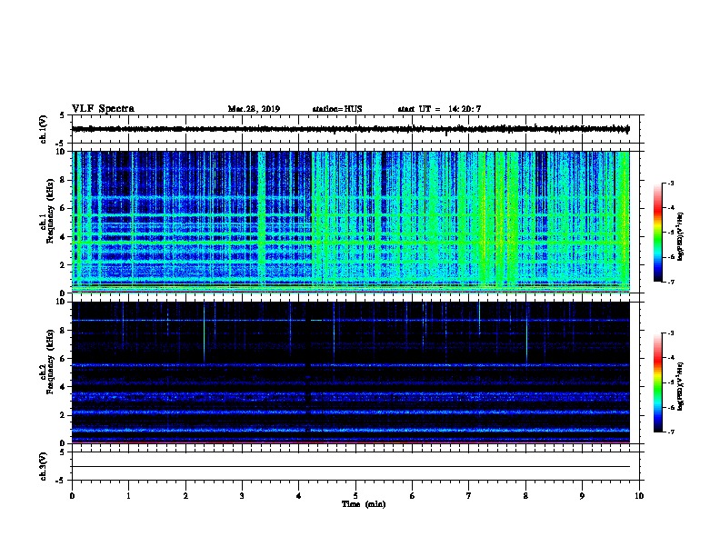
Task: Click the time axis tick label '10' at bottom right
Action: click(639, 495)
